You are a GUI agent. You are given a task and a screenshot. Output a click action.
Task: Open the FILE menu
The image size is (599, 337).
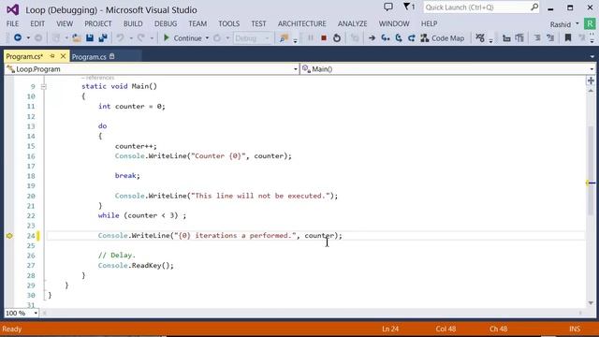point(12,23)
